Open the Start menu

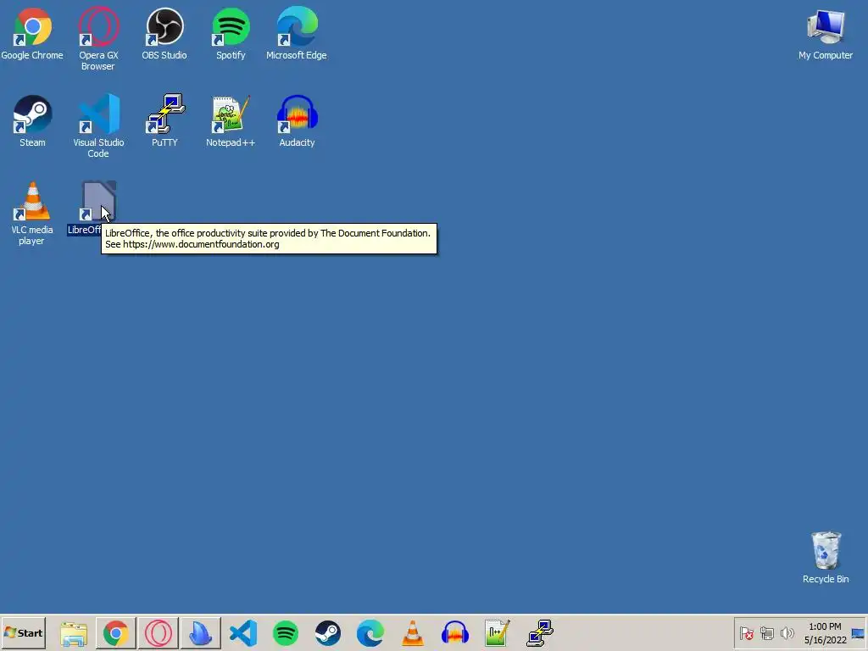(x=23, y=632)
